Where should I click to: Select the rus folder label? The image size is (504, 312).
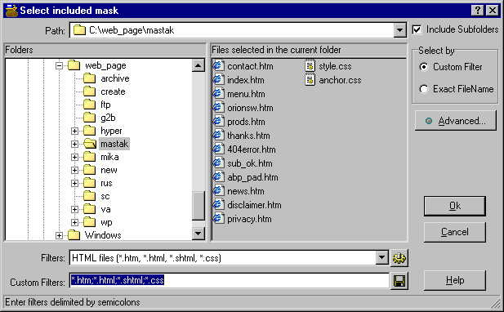(106, 183)
